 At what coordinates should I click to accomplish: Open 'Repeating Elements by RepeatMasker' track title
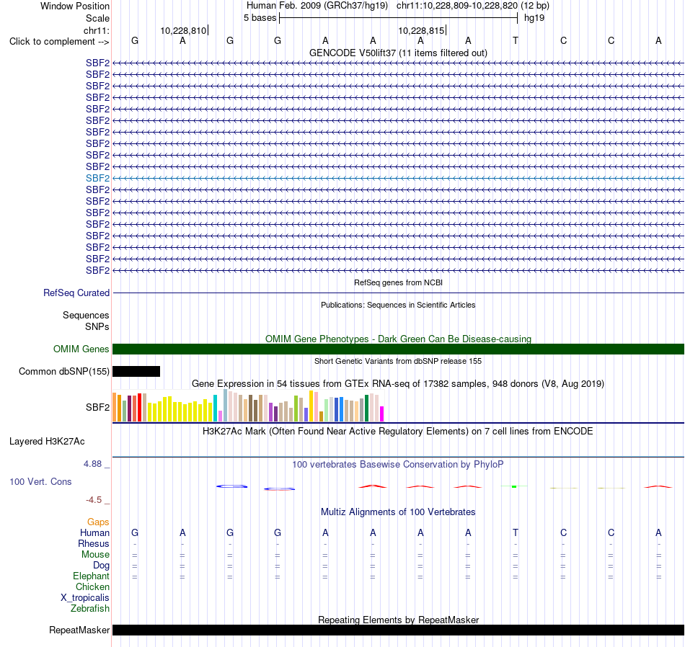[398, 620]
